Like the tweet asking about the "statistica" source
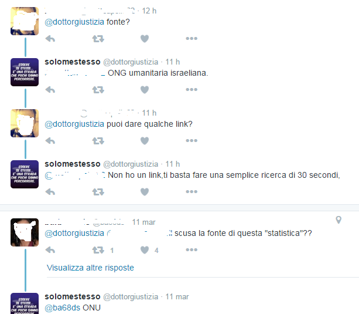 (145, 249)
